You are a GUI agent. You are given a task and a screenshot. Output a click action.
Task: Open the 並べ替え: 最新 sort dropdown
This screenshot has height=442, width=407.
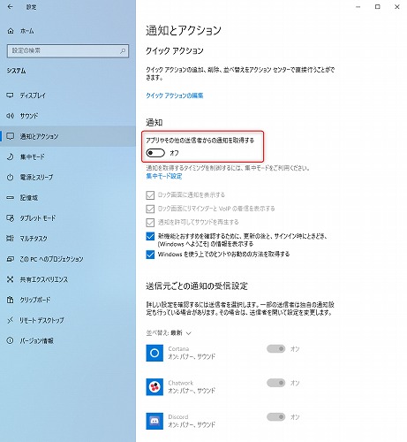click(x=169, y=333)
